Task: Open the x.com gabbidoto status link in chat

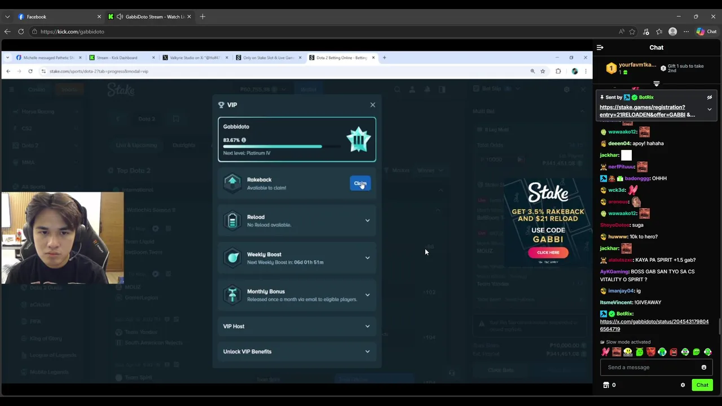Action: click(x=654, y=325)
